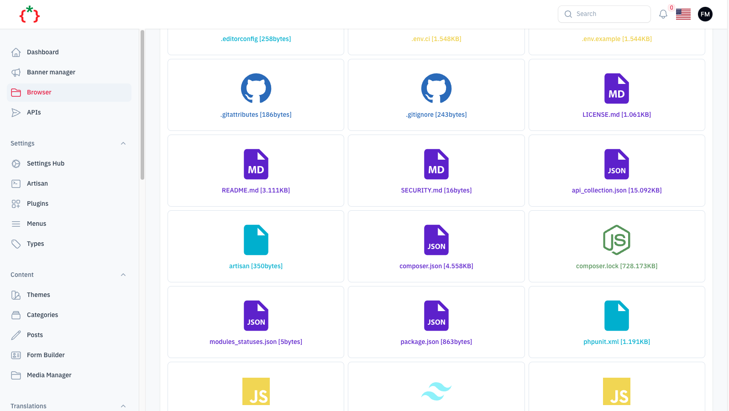This screenshot has height=411, width=729.
Task: Click the Menus hamburger icon
Action: 16,224
